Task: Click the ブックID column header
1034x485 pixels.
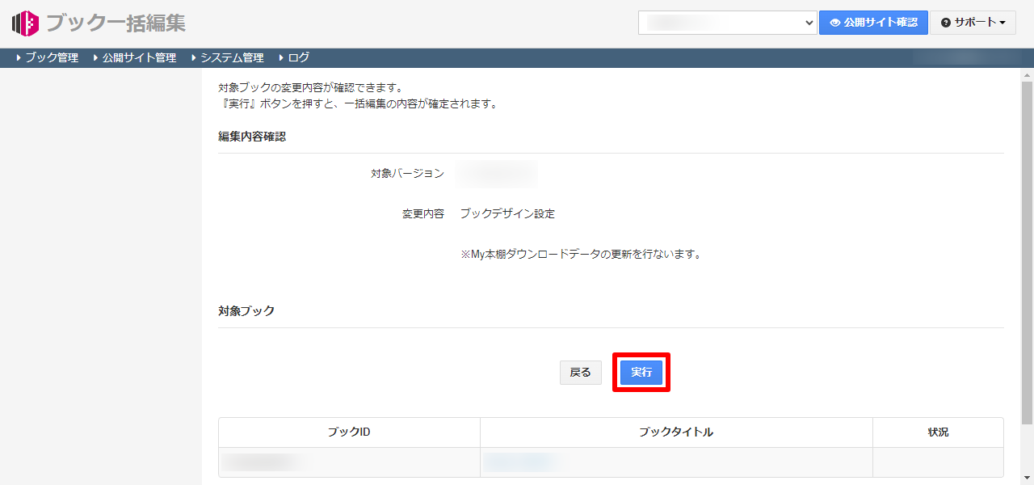Action: click(x=349, y=432)
